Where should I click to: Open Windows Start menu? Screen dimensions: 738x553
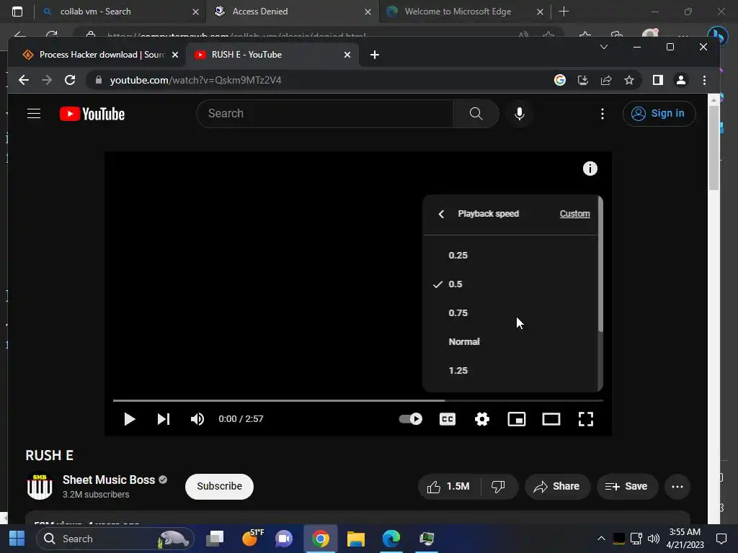click(x=17, y=539)
